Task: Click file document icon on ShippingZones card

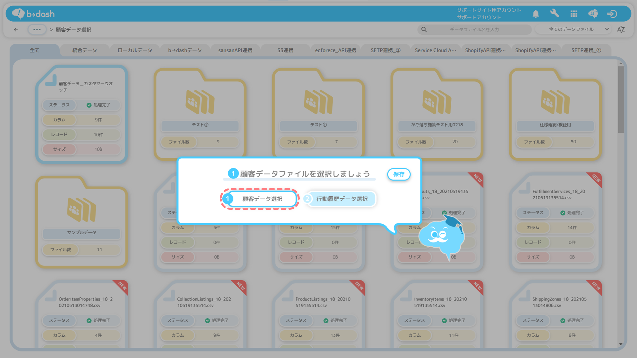Action: [x=524, y=296]
